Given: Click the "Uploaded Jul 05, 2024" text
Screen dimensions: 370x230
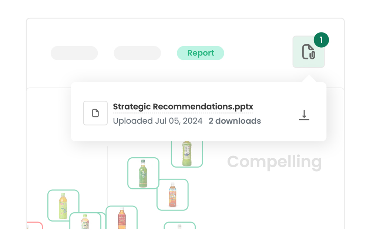Looking at the screenshot, I should coord(158,121).
